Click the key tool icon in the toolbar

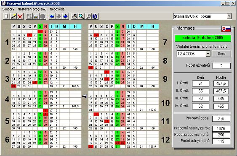(88, 16)
